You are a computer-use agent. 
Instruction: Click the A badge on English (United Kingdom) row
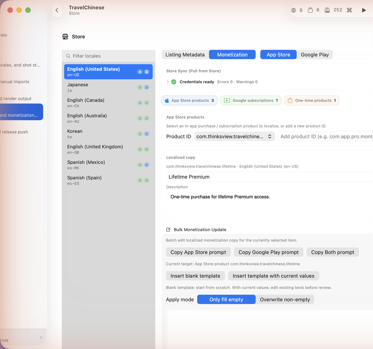click(x=140, y=149)
